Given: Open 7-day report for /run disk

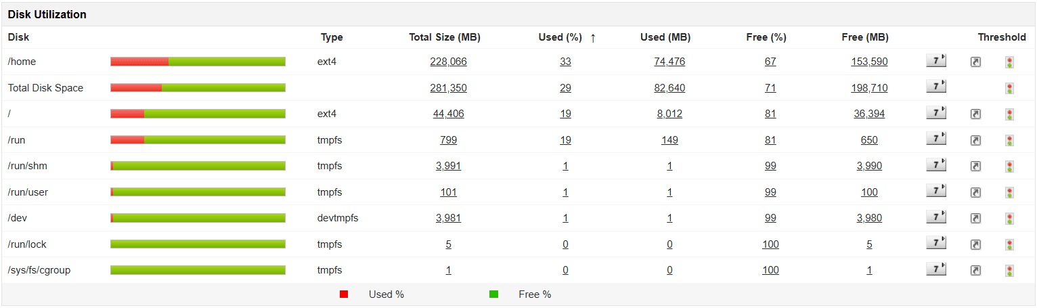Looking at the screenshot, I should click(x=935, y=140).
